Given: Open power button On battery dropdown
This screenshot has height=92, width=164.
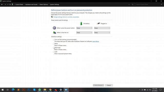Looking at the screenshot, I should coord(84,28).
